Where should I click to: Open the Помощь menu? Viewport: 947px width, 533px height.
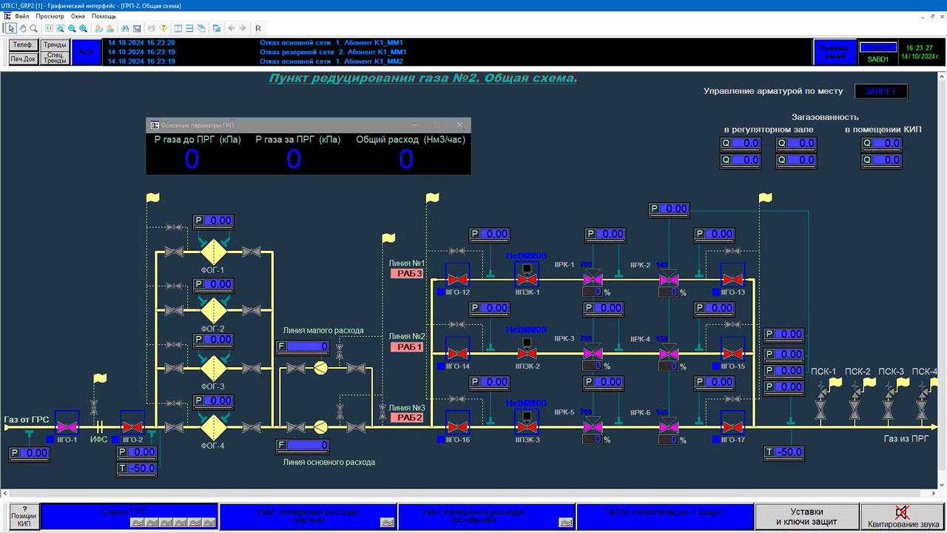tap(104, 16)
